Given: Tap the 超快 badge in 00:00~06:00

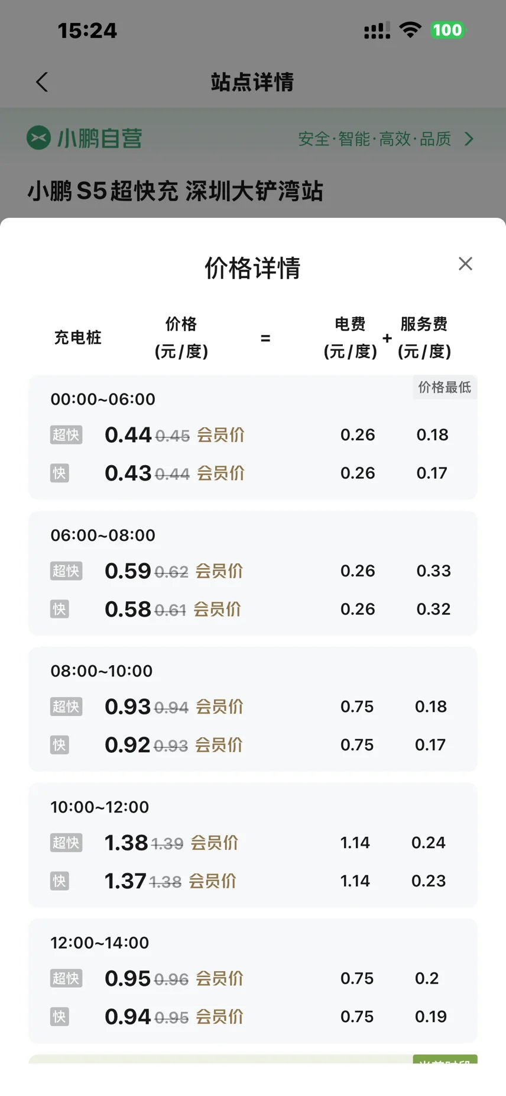Looking at the screenshot, I should click(x=66, y=435).
